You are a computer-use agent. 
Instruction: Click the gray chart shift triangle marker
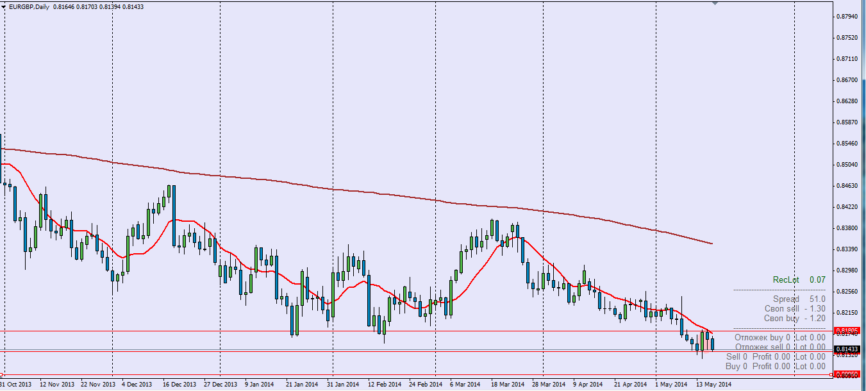pos(715,3)
